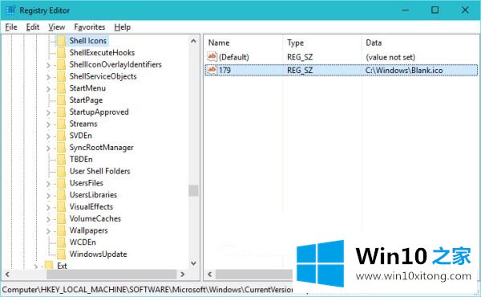Viewport: 481px width, 297px height.
Task: Click the StartPage folder icon
Action: click(62, 100)
